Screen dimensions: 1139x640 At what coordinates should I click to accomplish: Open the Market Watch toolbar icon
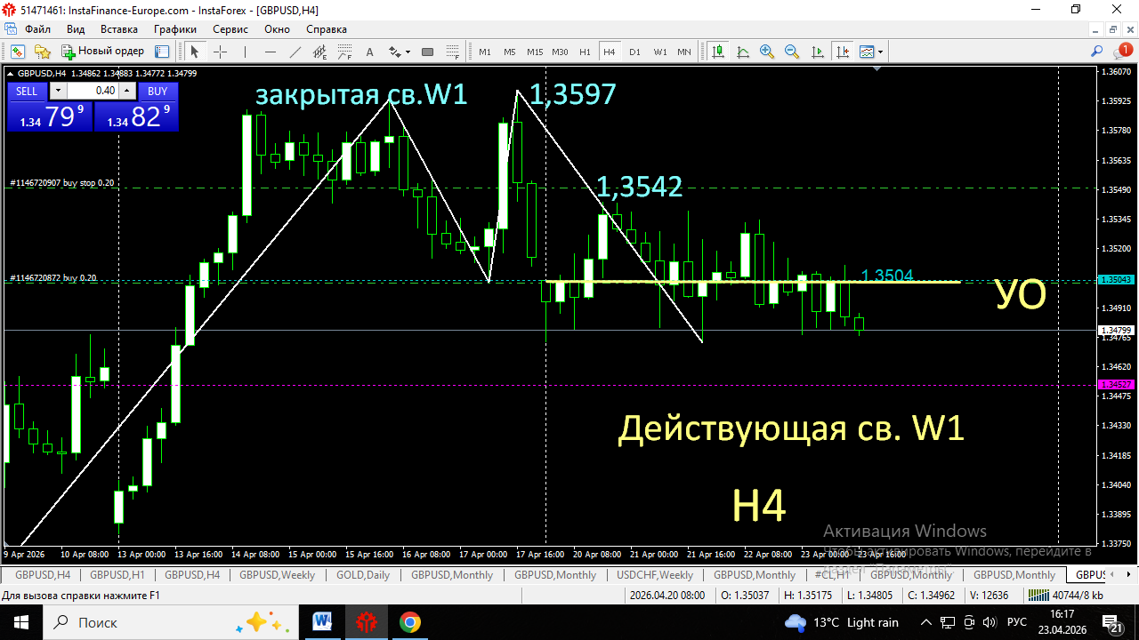17,52
